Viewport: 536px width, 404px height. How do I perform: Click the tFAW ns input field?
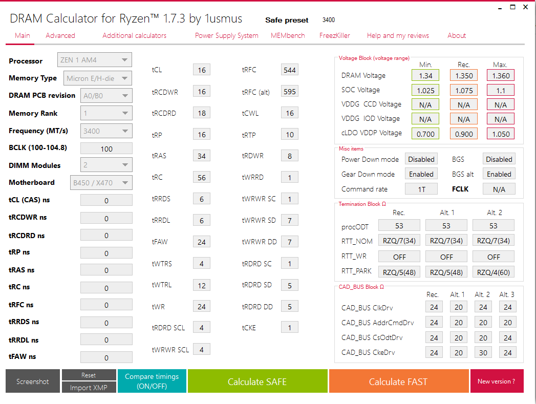pyautogui.click(x=106, y=357)
